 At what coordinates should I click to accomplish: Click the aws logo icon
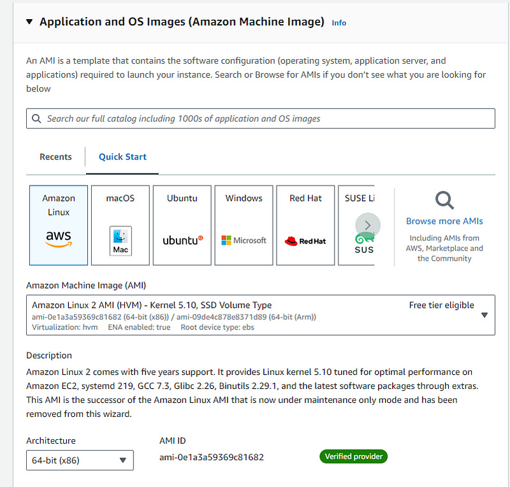pyautogui.click(x=59, y=238)
